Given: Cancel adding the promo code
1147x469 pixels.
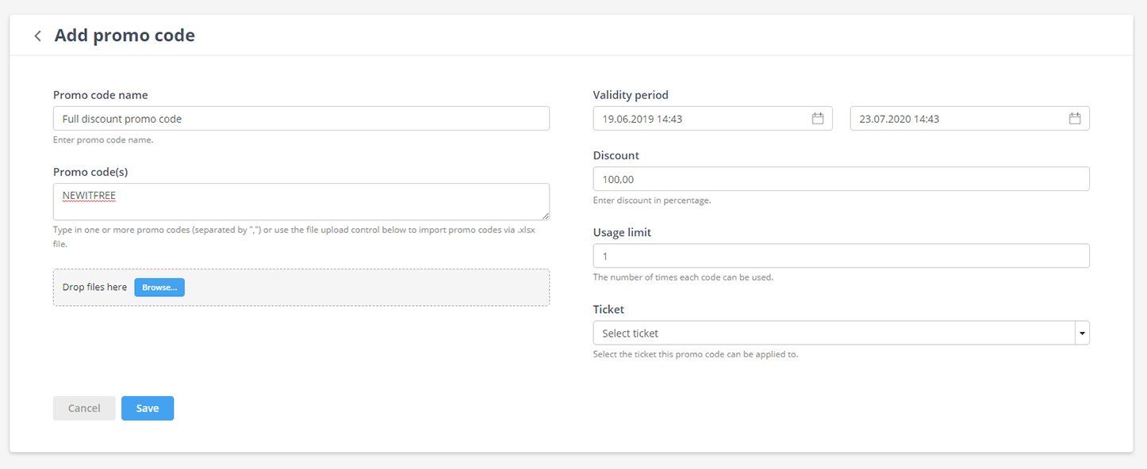Looking at the screenshot, I should coord(84,408).
